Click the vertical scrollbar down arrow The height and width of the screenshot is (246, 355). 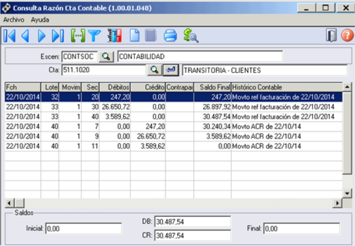347,193
